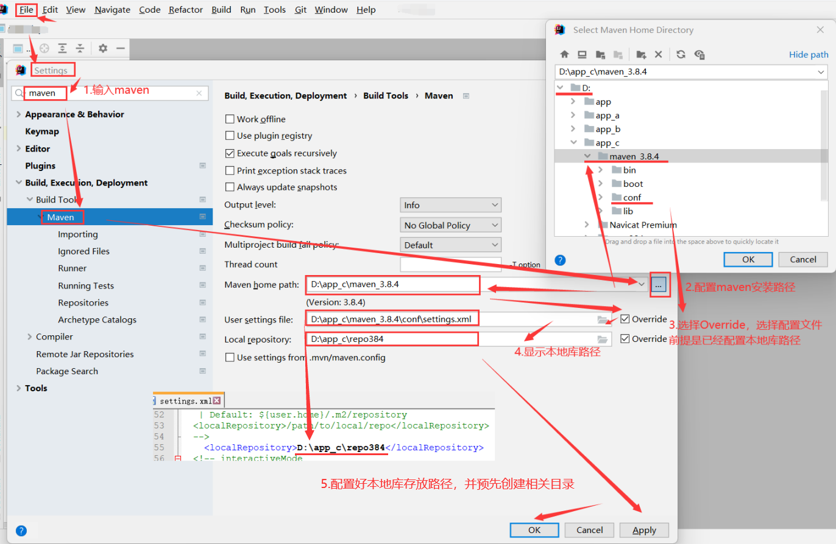Toggle show hidden files icon in file chooser
Screen dimensions: 836x544
coord(700,54)
